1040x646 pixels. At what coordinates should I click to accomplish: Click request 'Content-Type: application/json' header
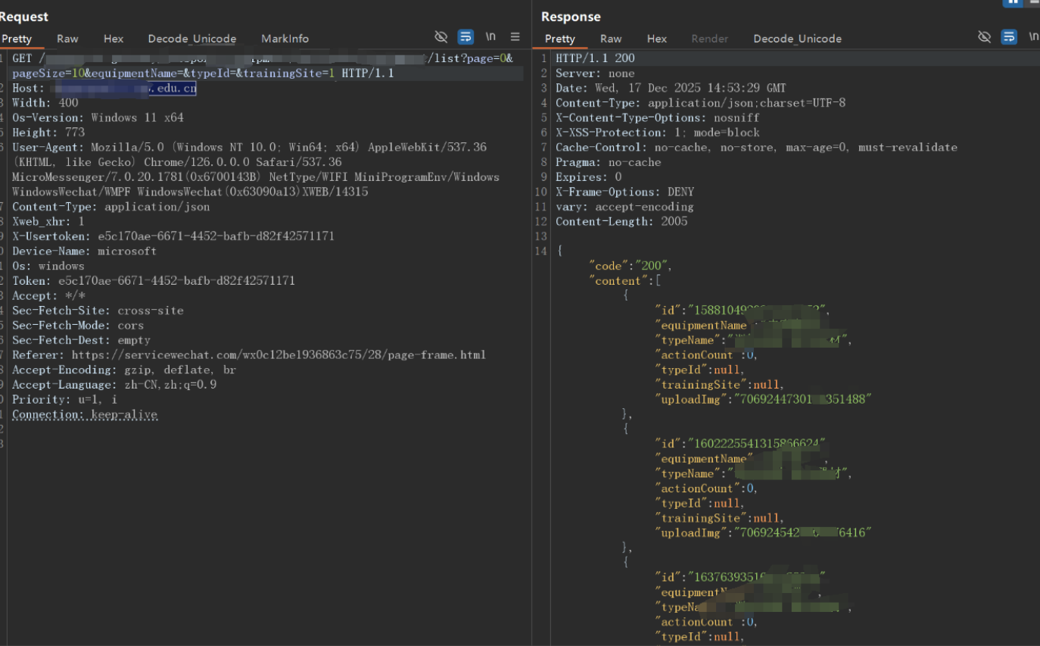click(111, 207)
